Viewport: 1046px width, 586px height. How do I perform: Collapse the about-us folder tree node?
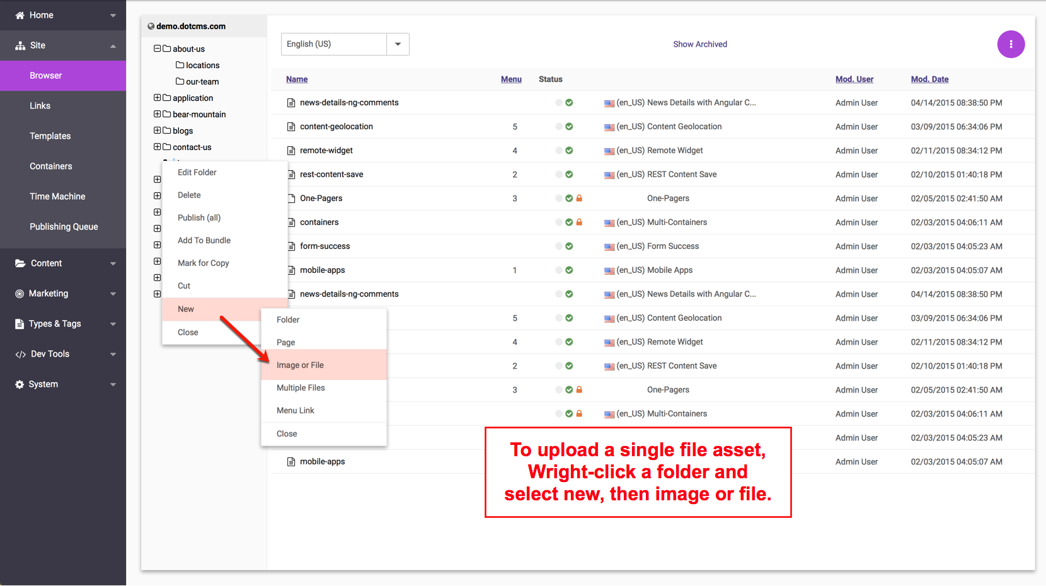(158, 49)
